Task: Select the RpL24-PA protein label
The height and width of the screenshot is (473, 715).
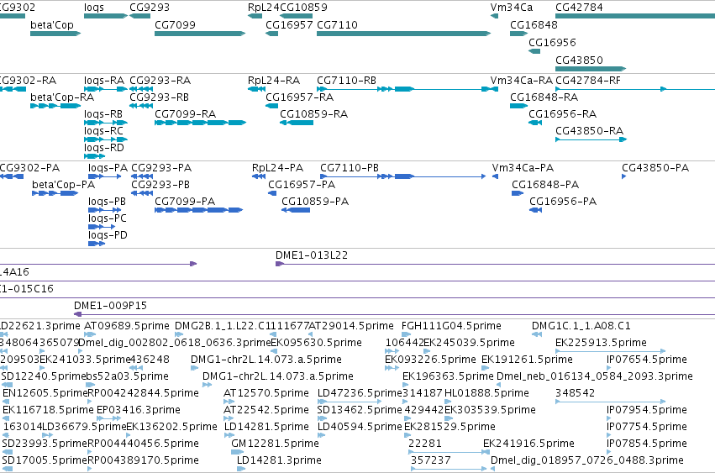Action: pos(277,168)
